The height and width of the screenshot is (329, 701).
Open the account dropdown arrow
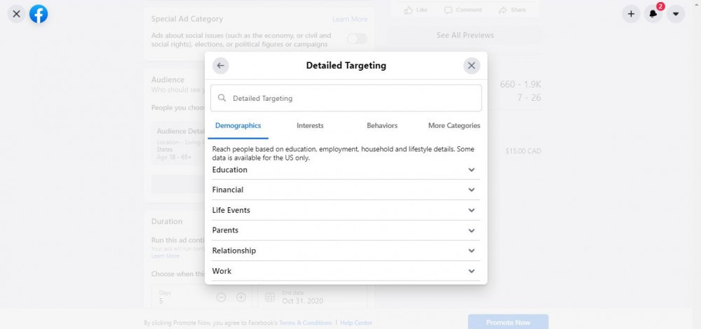coord(676,14)
